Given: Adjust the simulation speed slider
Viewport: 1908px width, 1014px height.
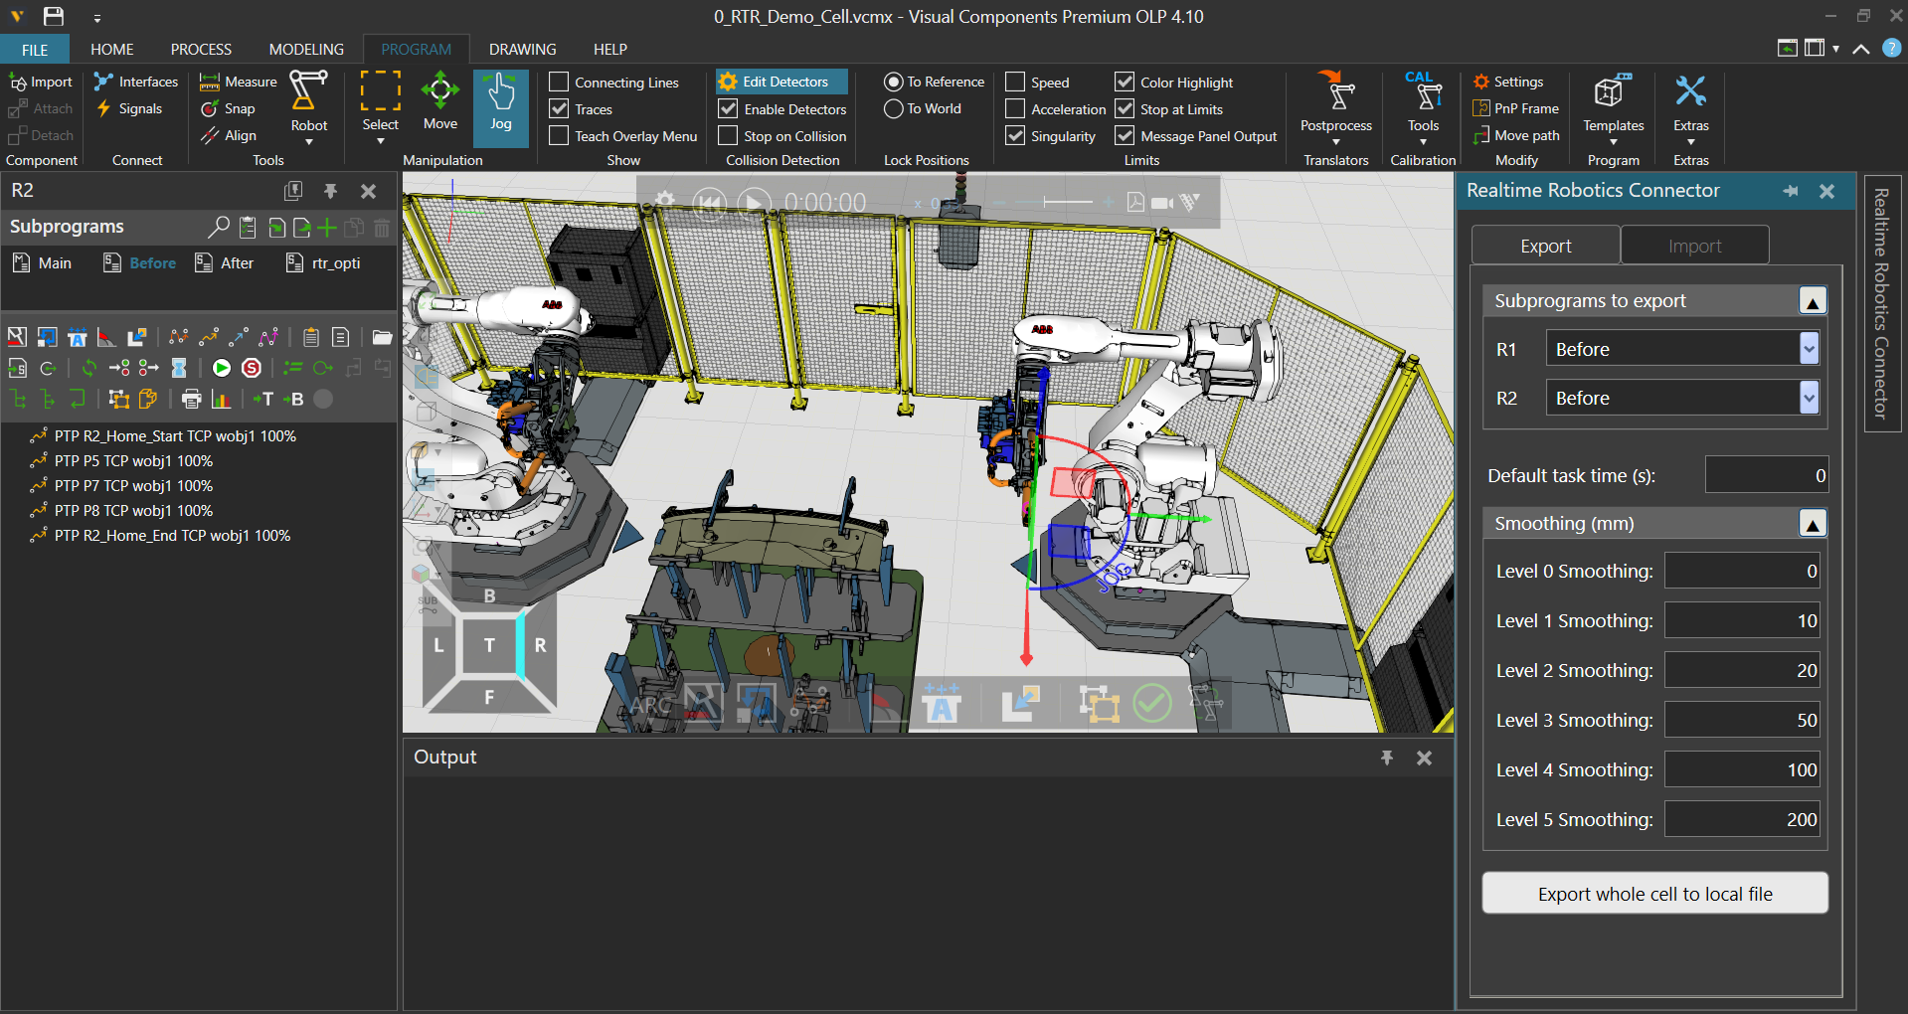Looking at the screenshot, I should tap(1068, 202).
